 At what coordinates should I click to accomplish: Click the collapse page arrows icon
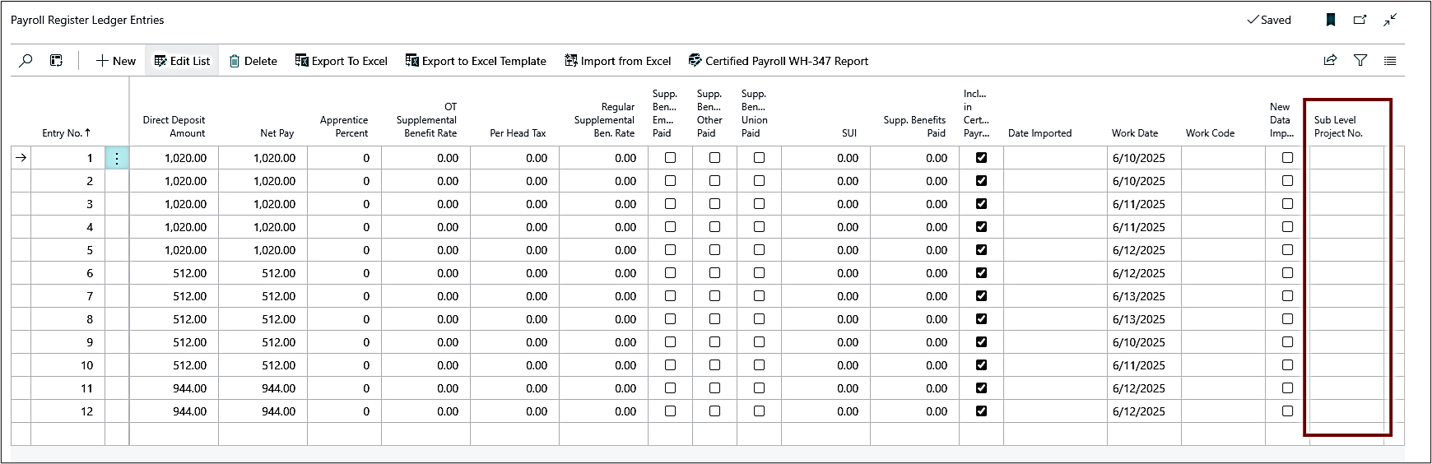pyautogui.click(x=1390, y=20)
